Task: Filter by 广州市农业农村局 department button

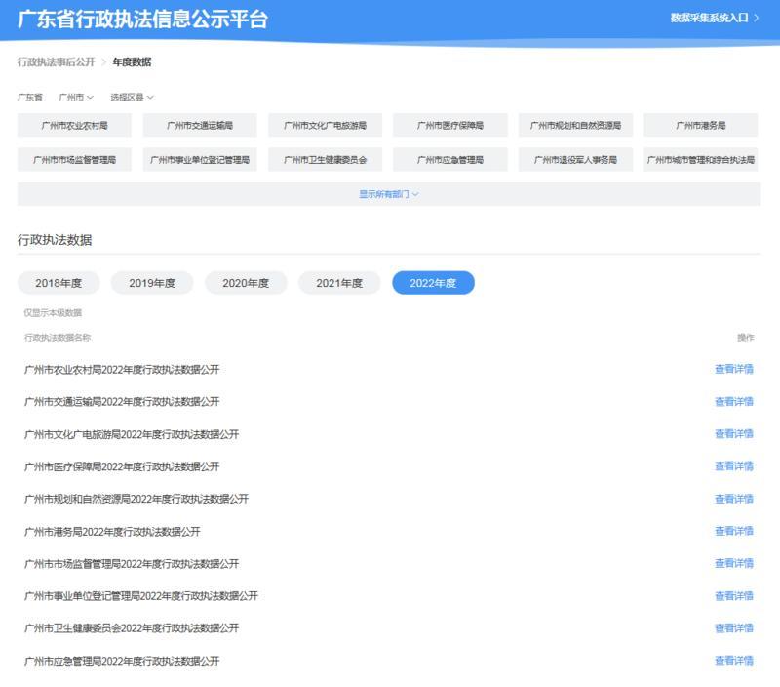Action: [x=74, y=126]
